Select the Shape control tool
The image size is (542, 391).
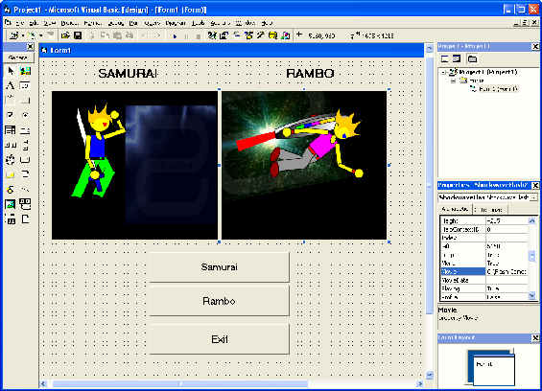tap(10, 190)
